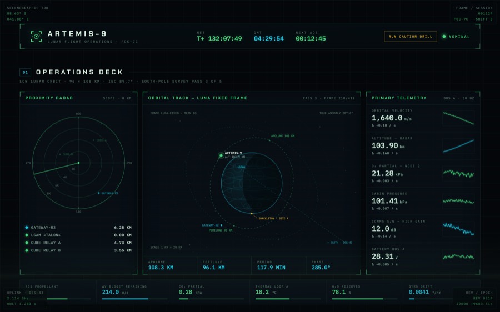Click the Luna globe in orbital track
Viewport: 500px width, 312px height.
coord(252,183)
